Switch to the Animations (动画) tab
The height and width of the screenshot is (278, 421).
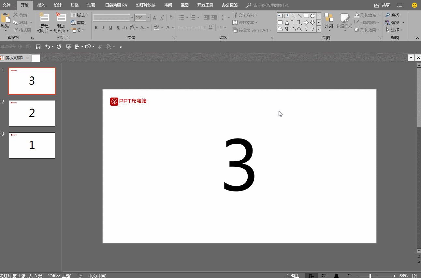pos(91,5)
